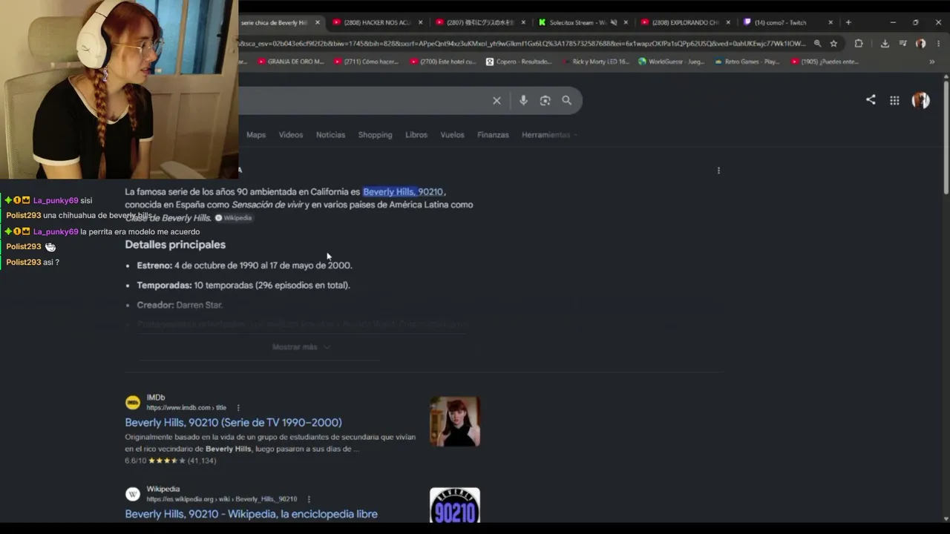This screenshot has height=534, width=950.
Task: Switch to the Maps search tab
Action: pos(256,135)
